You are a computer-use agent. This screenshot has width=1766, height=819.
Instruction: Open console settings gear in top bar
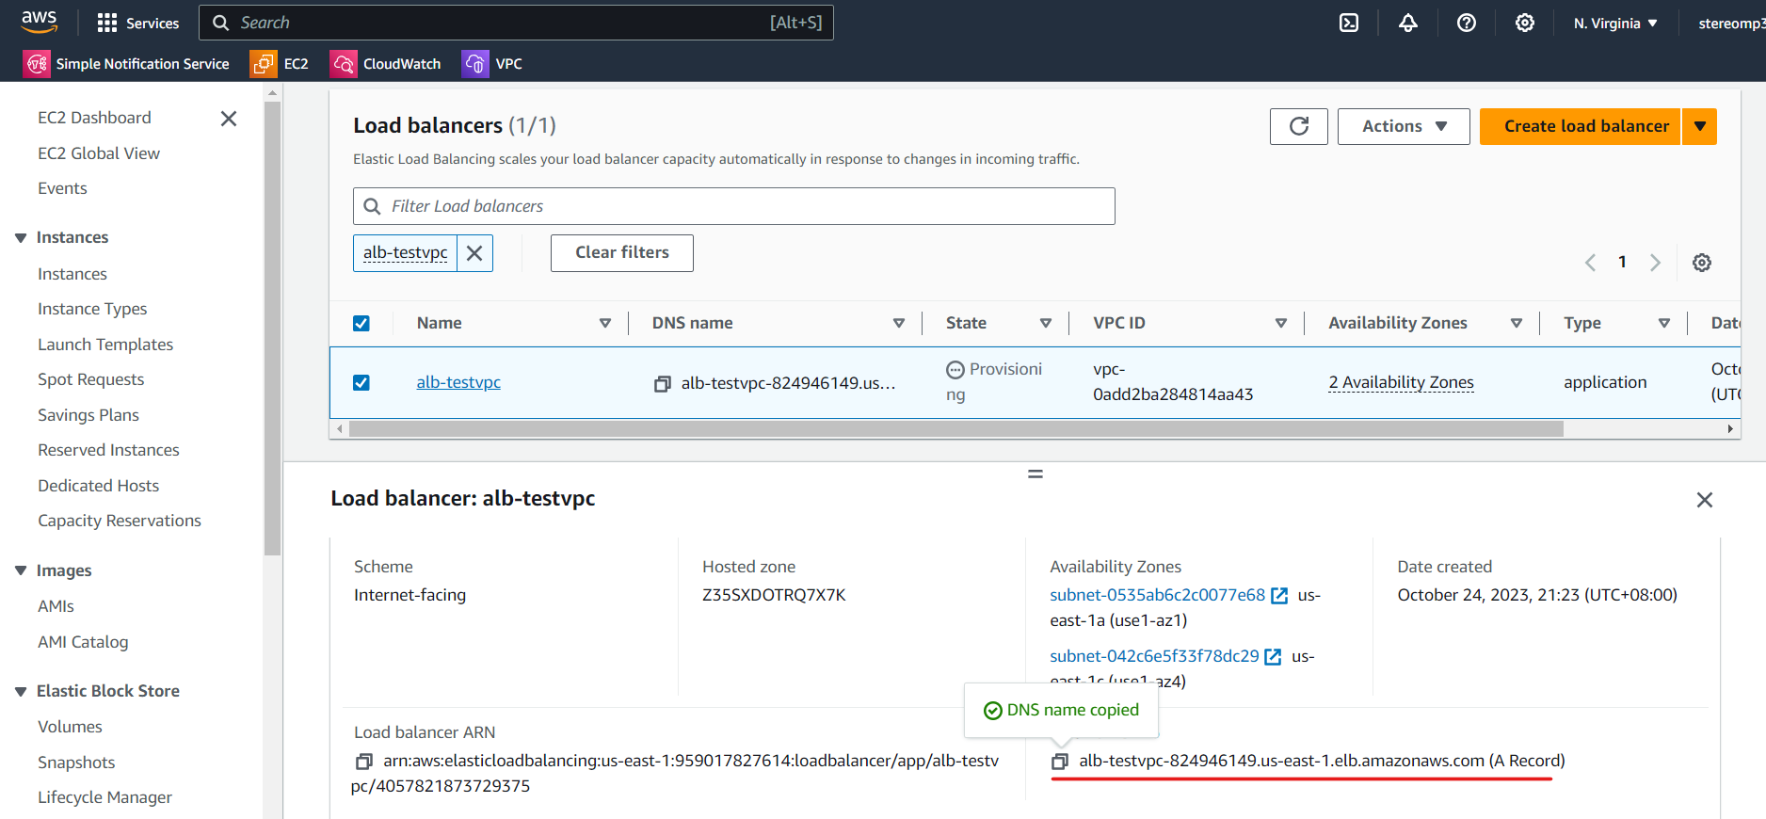[x=1524, y=23]
